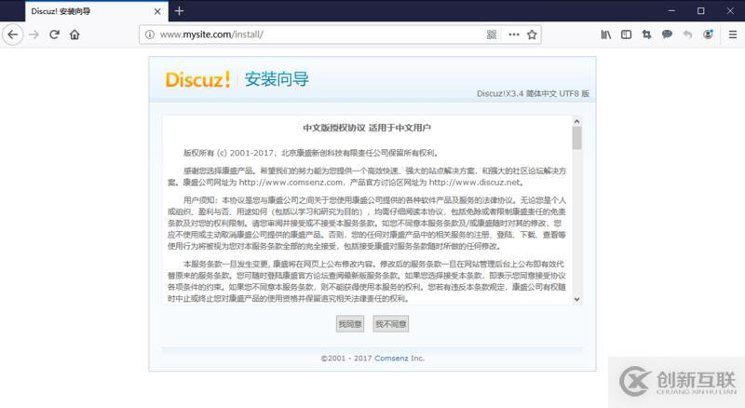The height and width of the screenshot is (408, 745).
Task: Toggle the sidebar view icon
Action: point(626,34)
